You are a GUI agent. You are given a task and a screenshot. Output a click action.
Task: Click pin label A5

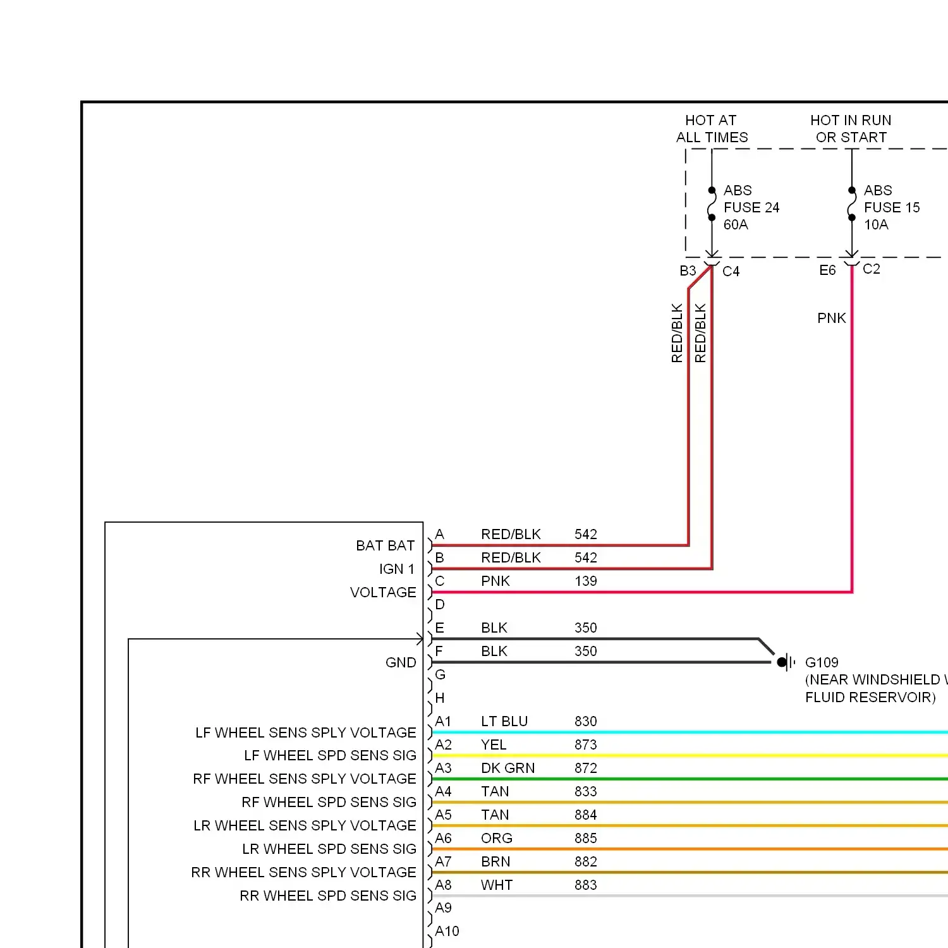[443, 815]
